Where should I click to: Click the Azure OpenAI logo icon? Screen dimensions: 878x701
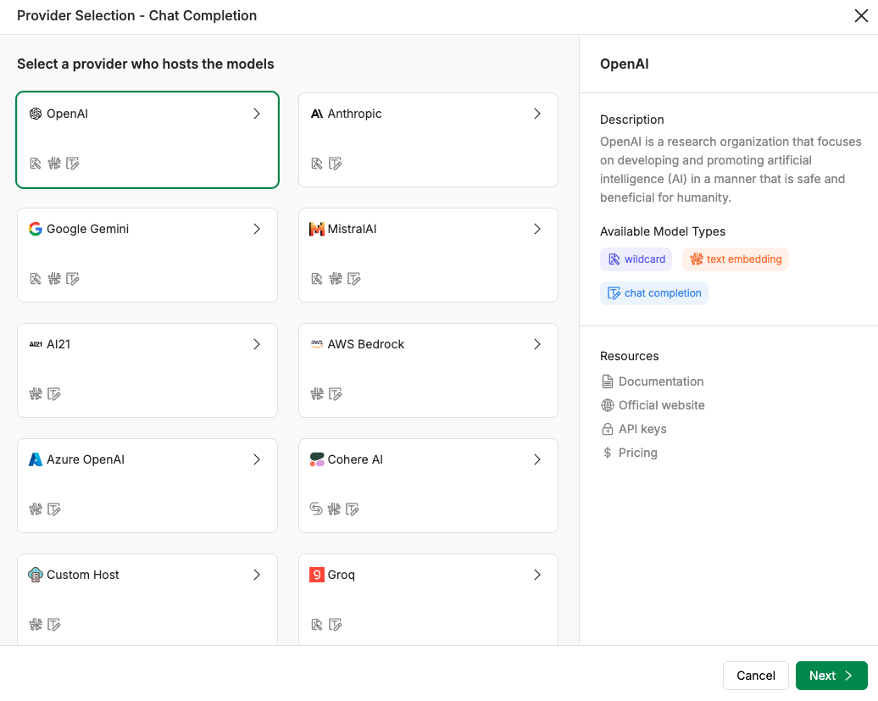click(x=36, y=459)
